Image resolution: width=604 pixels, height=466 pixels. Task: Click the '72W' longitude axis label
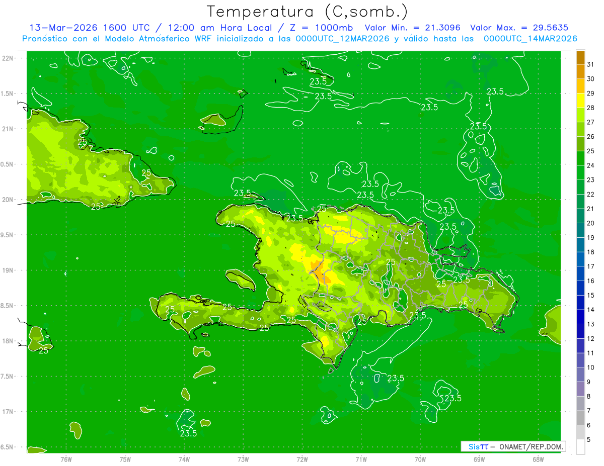pyautogui.click(x=302, y=459)
